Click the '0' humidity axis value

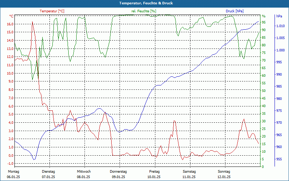point(263,167)
